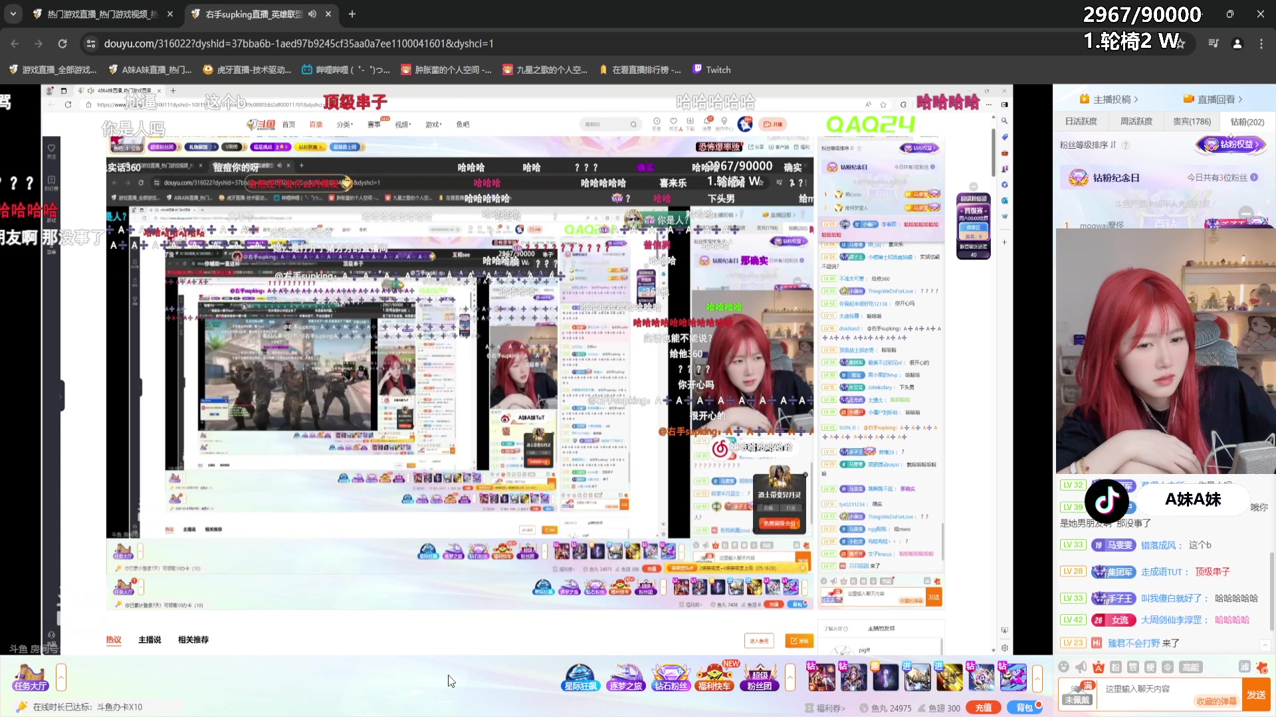This screenshot has height=717, width=1276.
Task: Click the red crown 'A' danmaku style icon
Action: 1098,667
